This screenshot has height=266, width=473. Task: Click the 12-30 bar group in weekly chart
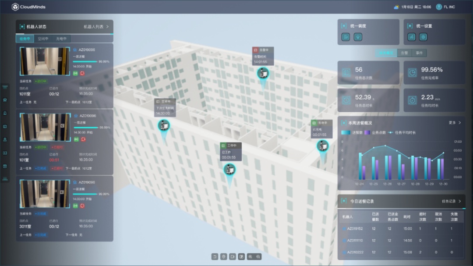[x=441, y=169]
